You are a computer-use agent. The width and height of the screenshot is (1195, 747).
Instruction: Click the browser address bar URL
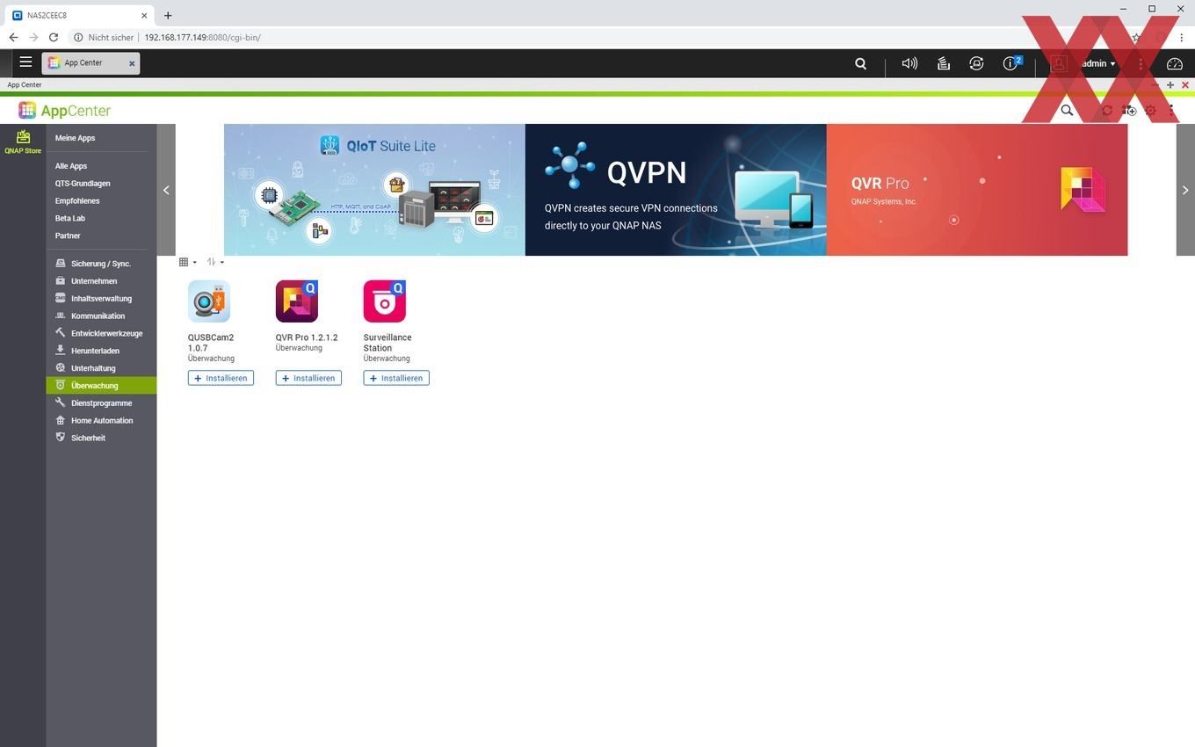[202, 37]
